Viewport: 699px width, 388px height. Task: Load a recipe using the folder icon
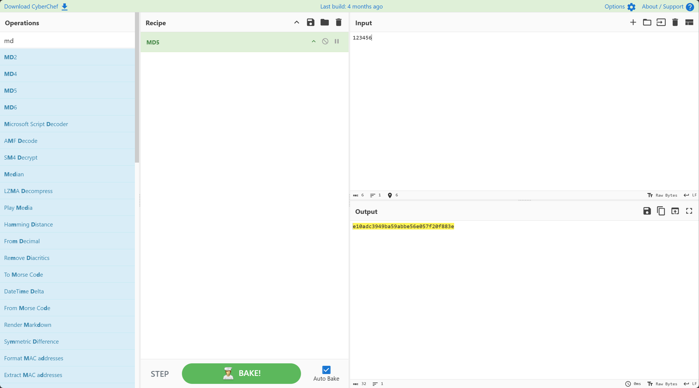(324, 22)
